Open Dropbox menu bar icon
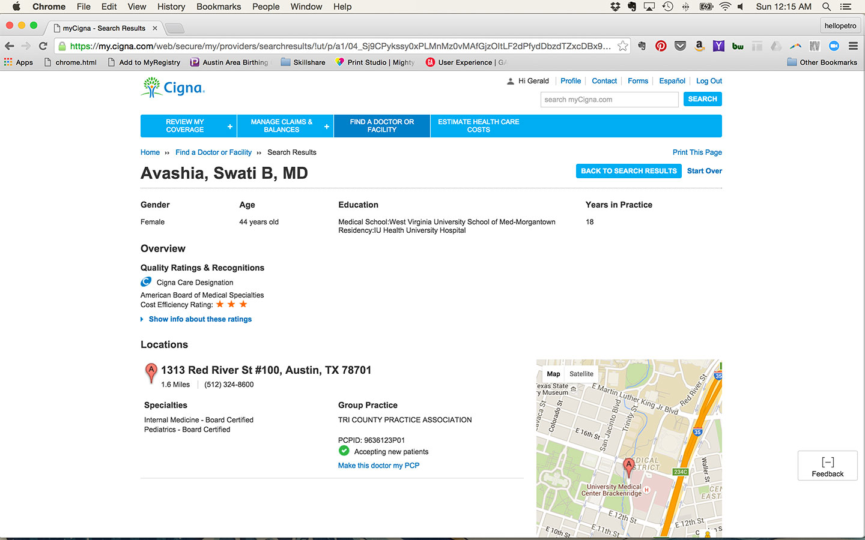 point(615,7)
